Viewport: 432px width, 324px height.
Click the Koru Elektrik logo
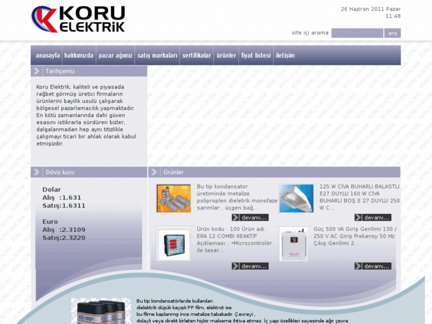click(78, 19)
